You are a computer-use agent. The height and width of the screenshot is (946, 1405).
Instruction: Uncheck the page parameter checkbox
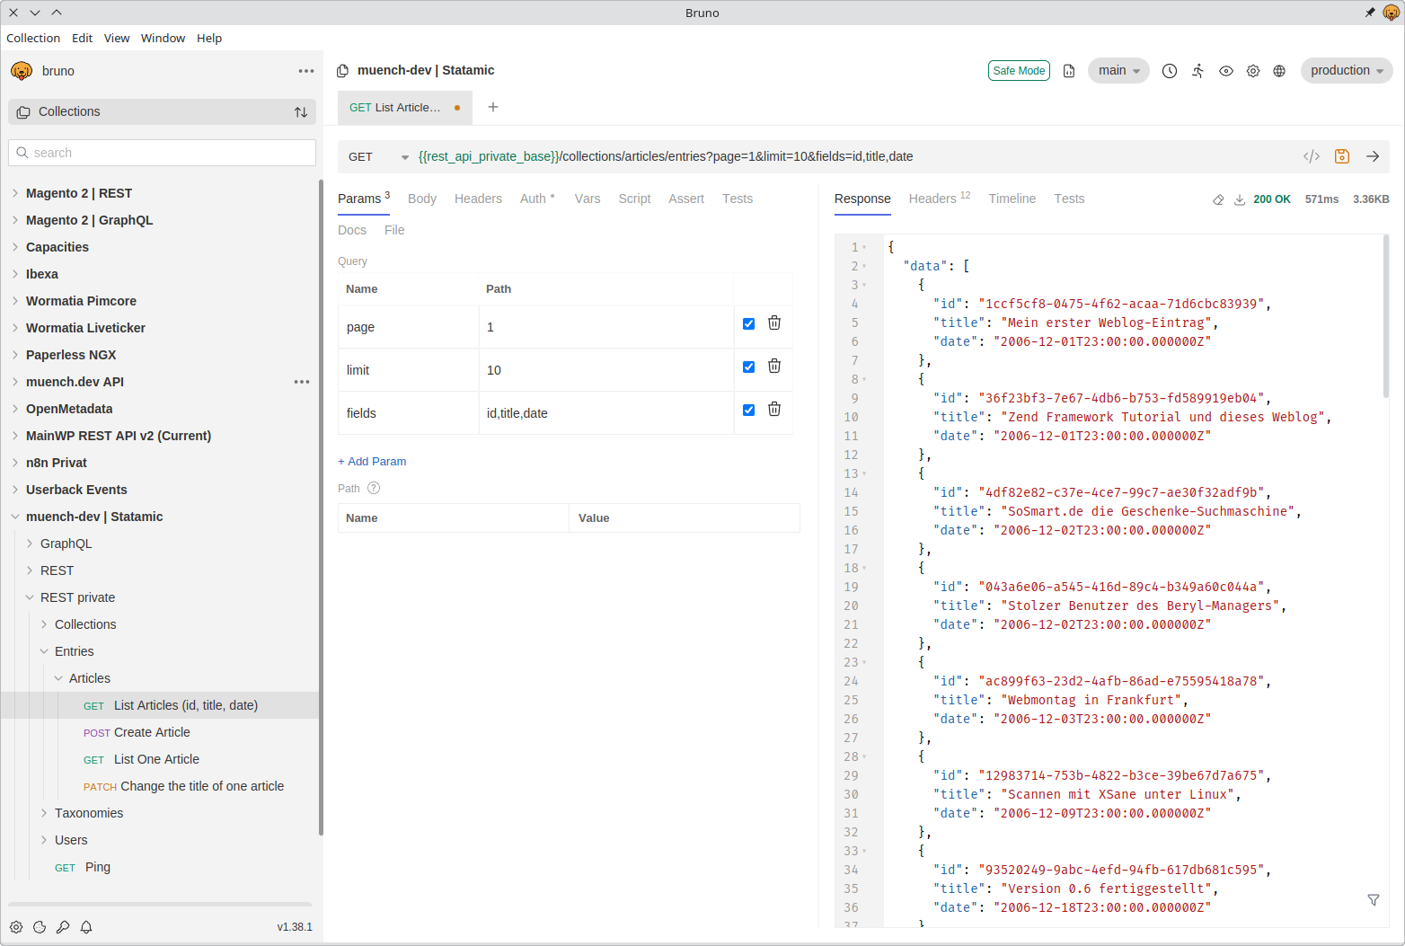pyautogui.click(x=749, y=323)
